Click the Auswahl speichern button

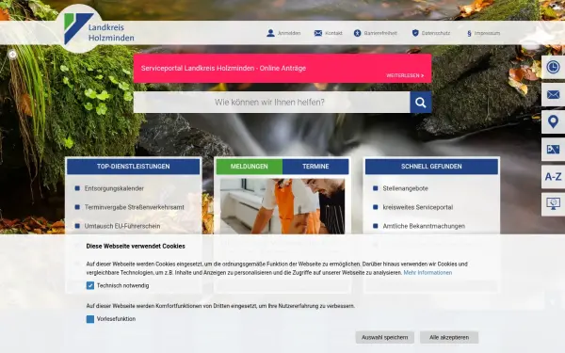[x=385, y=338]
